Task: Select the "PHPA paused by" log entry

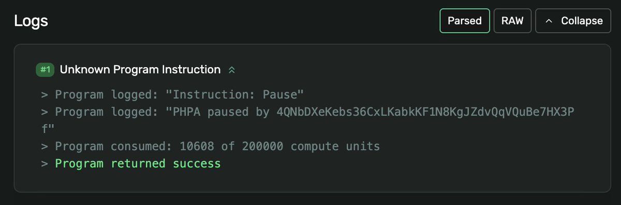Action: pos(311,120)
